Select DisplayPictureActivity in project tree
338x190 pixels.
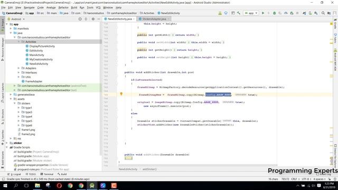pos(42,46)
